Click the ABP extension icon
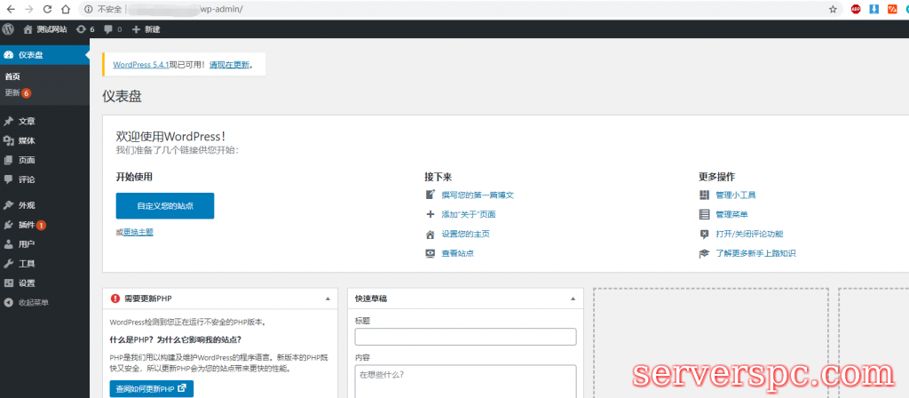The image size is (909, 398). coord(857,9)
